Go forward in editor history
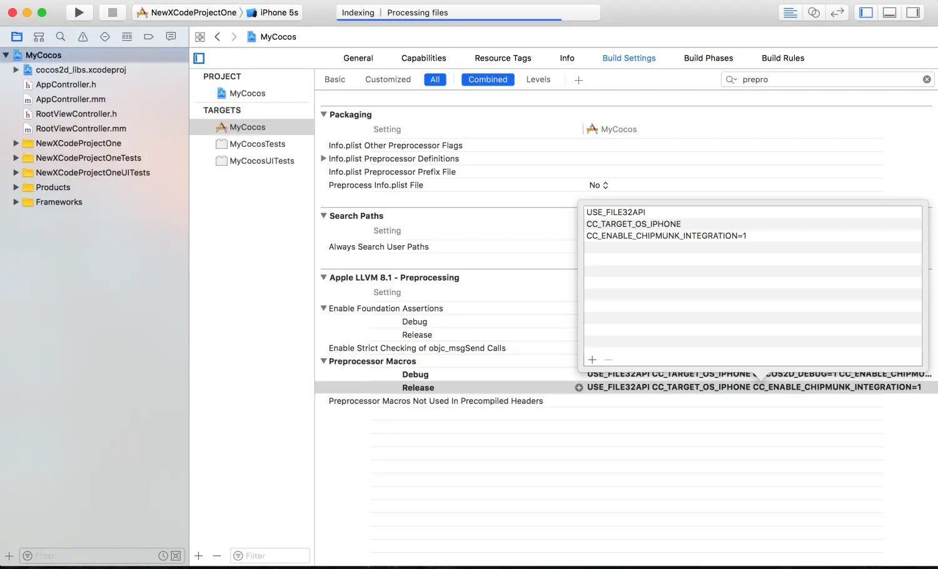 (x=234, y=37)
